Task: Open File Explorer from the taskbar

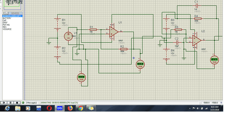Action: 18,108
